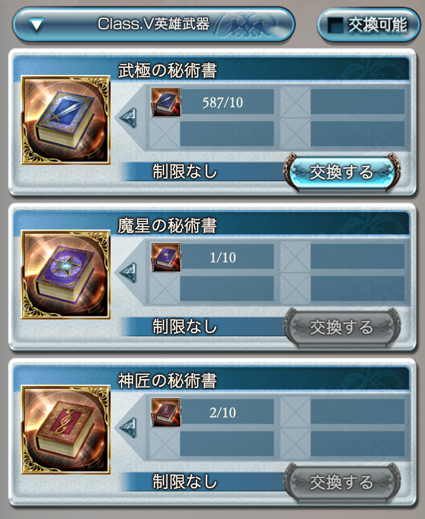425x519 pixels.
Task: Select the small blue book material icon 587/10
Action: point(166,102)
